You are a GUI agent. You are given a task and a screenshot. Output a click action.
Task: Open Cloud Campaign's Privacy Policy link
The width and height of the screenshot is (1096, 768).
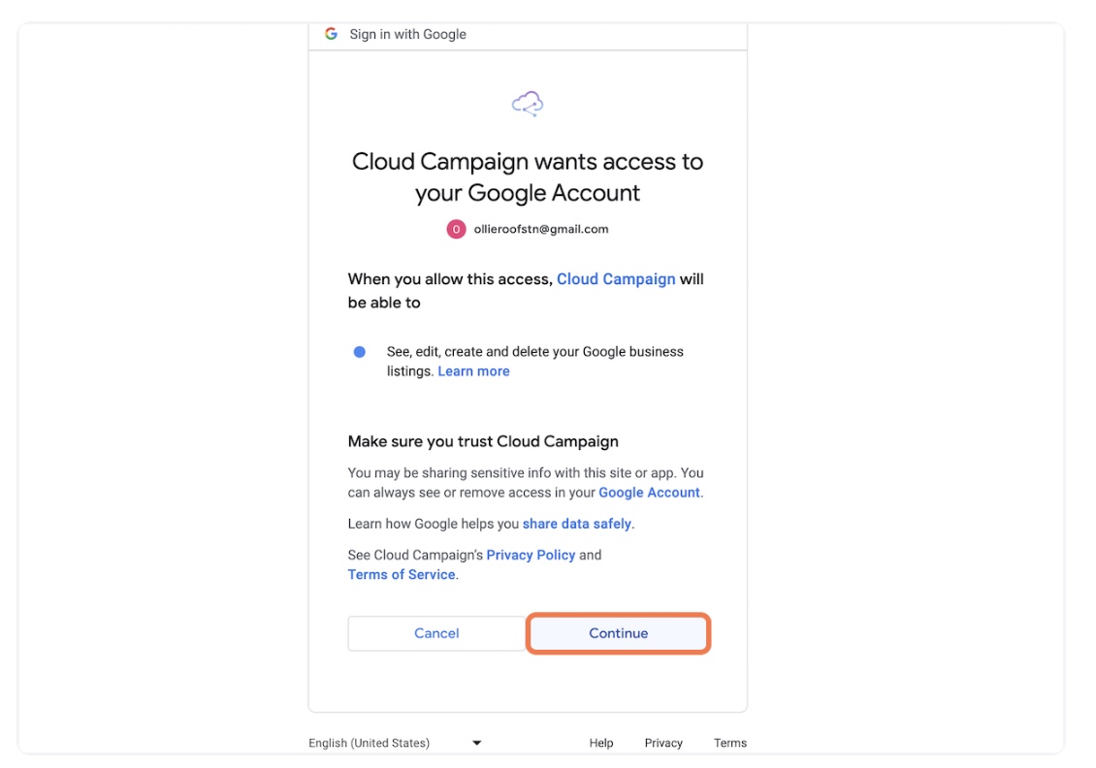[531, 555]
